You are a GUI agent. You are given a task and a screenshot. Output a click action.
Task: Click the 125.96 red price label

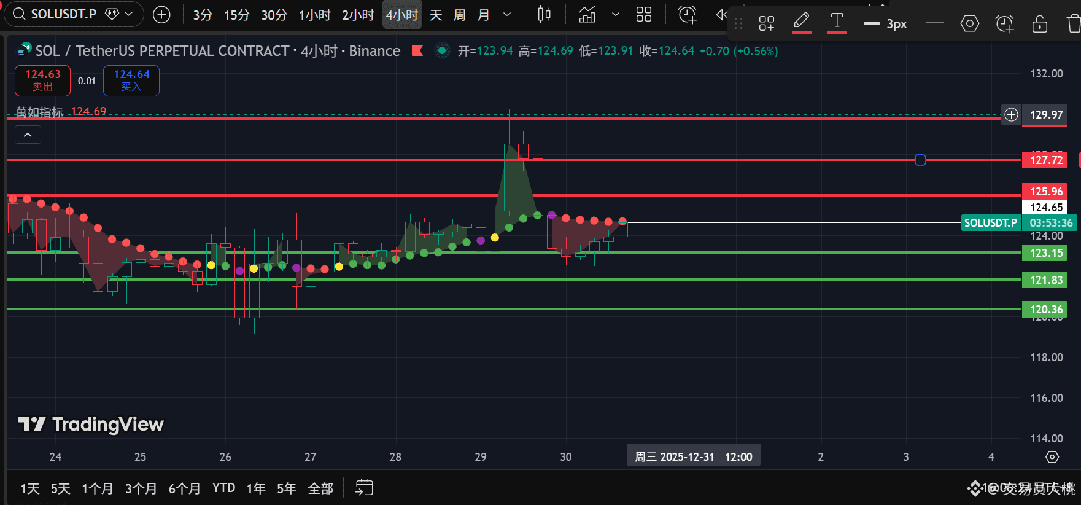click(x=1045, y=191)
